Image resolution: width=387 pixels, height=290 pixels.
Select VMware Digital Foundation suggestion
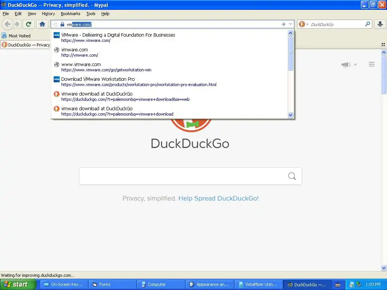click(x=169, y=37)
